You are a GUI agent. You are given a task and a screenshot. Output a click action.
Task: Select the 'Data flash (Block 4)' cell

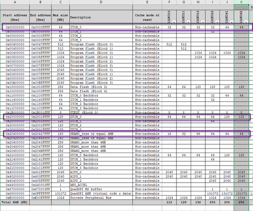[101, 91]
